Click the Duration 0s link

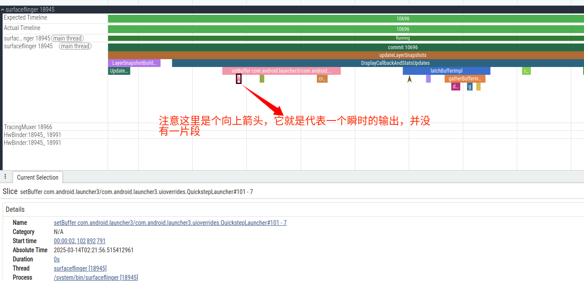57,259
